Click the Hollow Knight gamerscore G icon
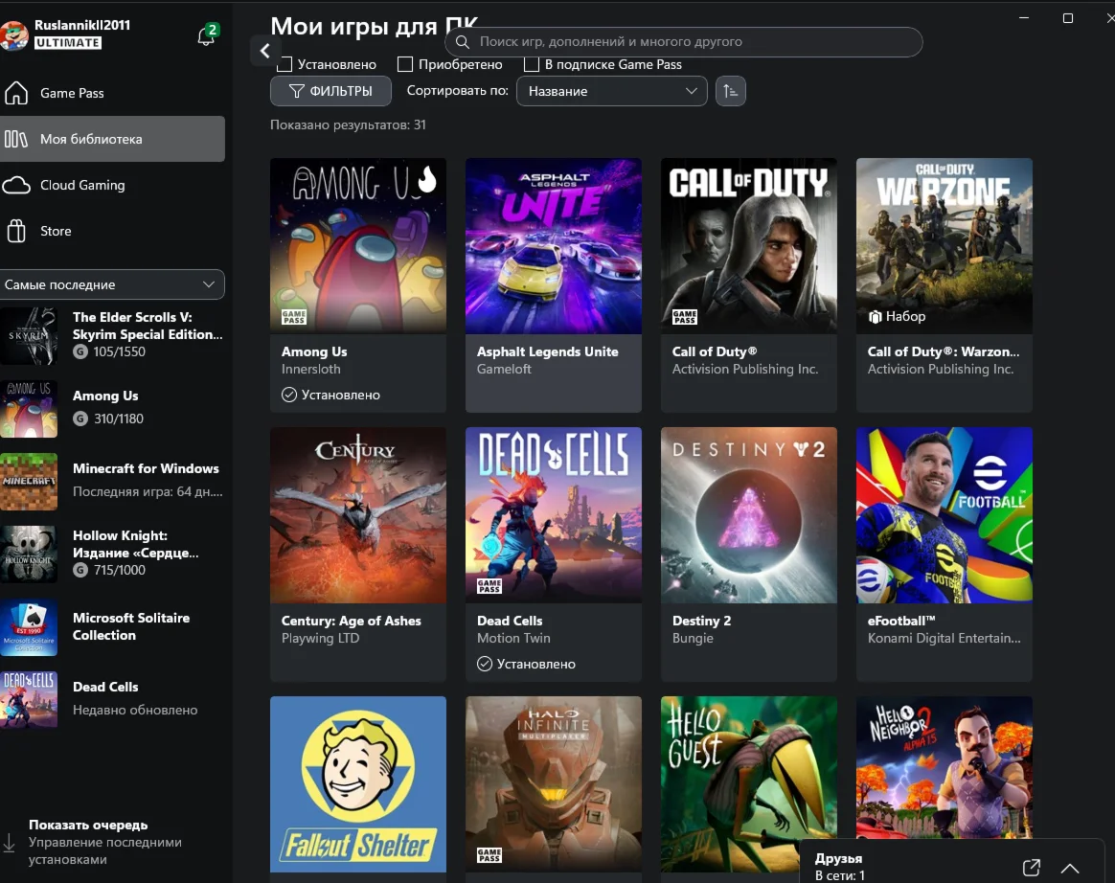 pos(80,570)
